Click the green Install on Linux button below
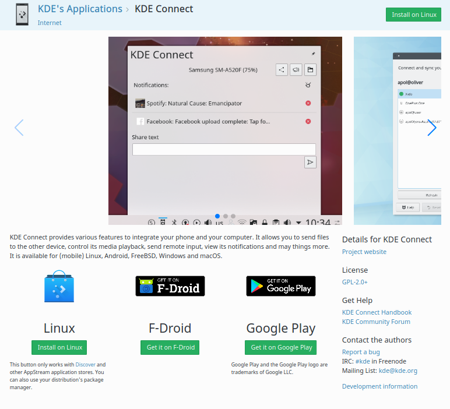The width and height of the screenshot is (450, 409). coord(59,348)
